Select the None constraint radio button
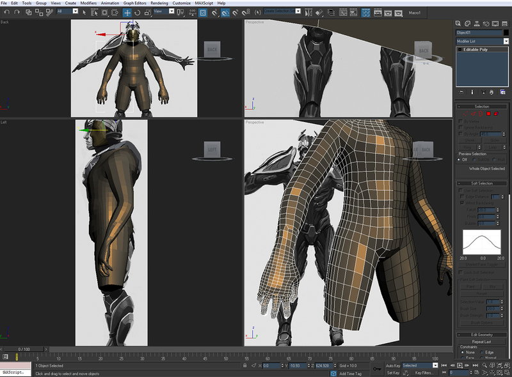The width and height of the screenshot is (512, 377). 461,352
